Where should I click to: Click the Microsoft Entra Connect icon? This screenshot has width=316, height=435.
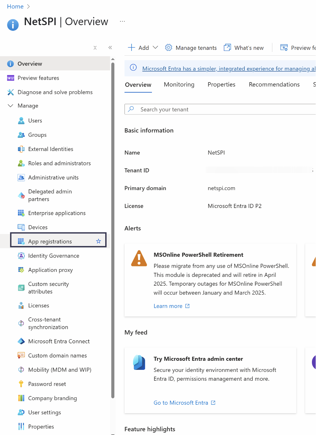21,341
